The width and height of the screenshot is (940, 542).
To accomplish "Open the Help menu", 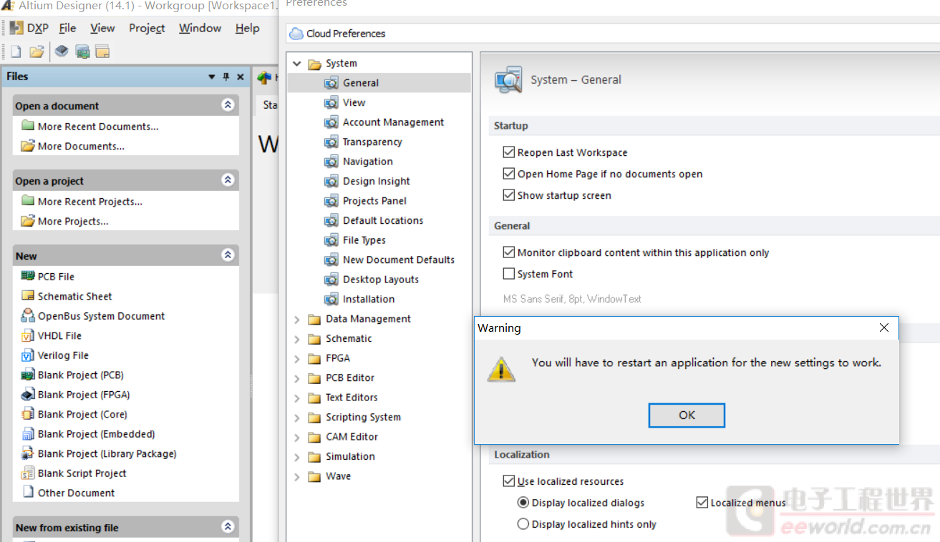I will click(x=247, y=28).
